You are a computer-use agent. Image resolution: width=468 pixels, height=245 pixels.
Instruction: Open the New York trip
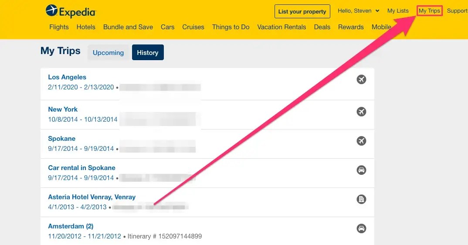coord(63,109)
